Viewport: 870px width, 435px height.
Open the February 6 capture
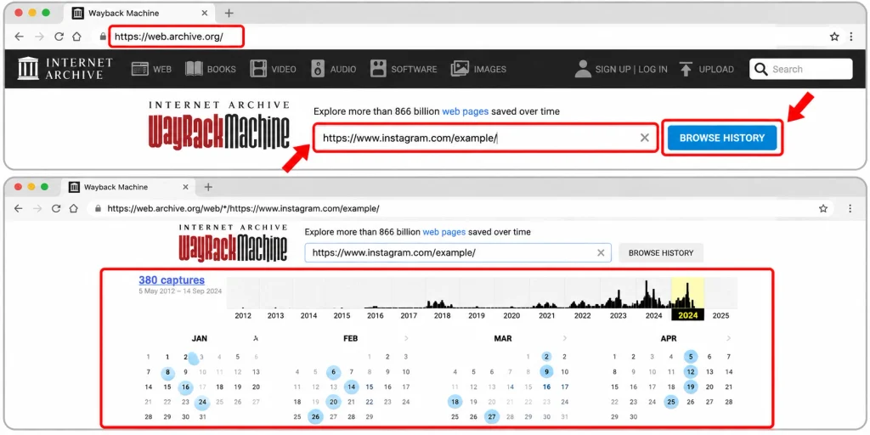coord(333,372)
